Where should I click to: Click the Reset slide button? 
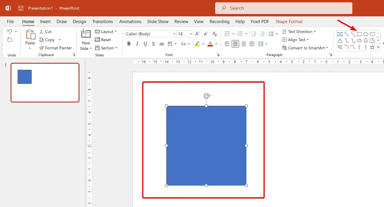click(103, 40)
